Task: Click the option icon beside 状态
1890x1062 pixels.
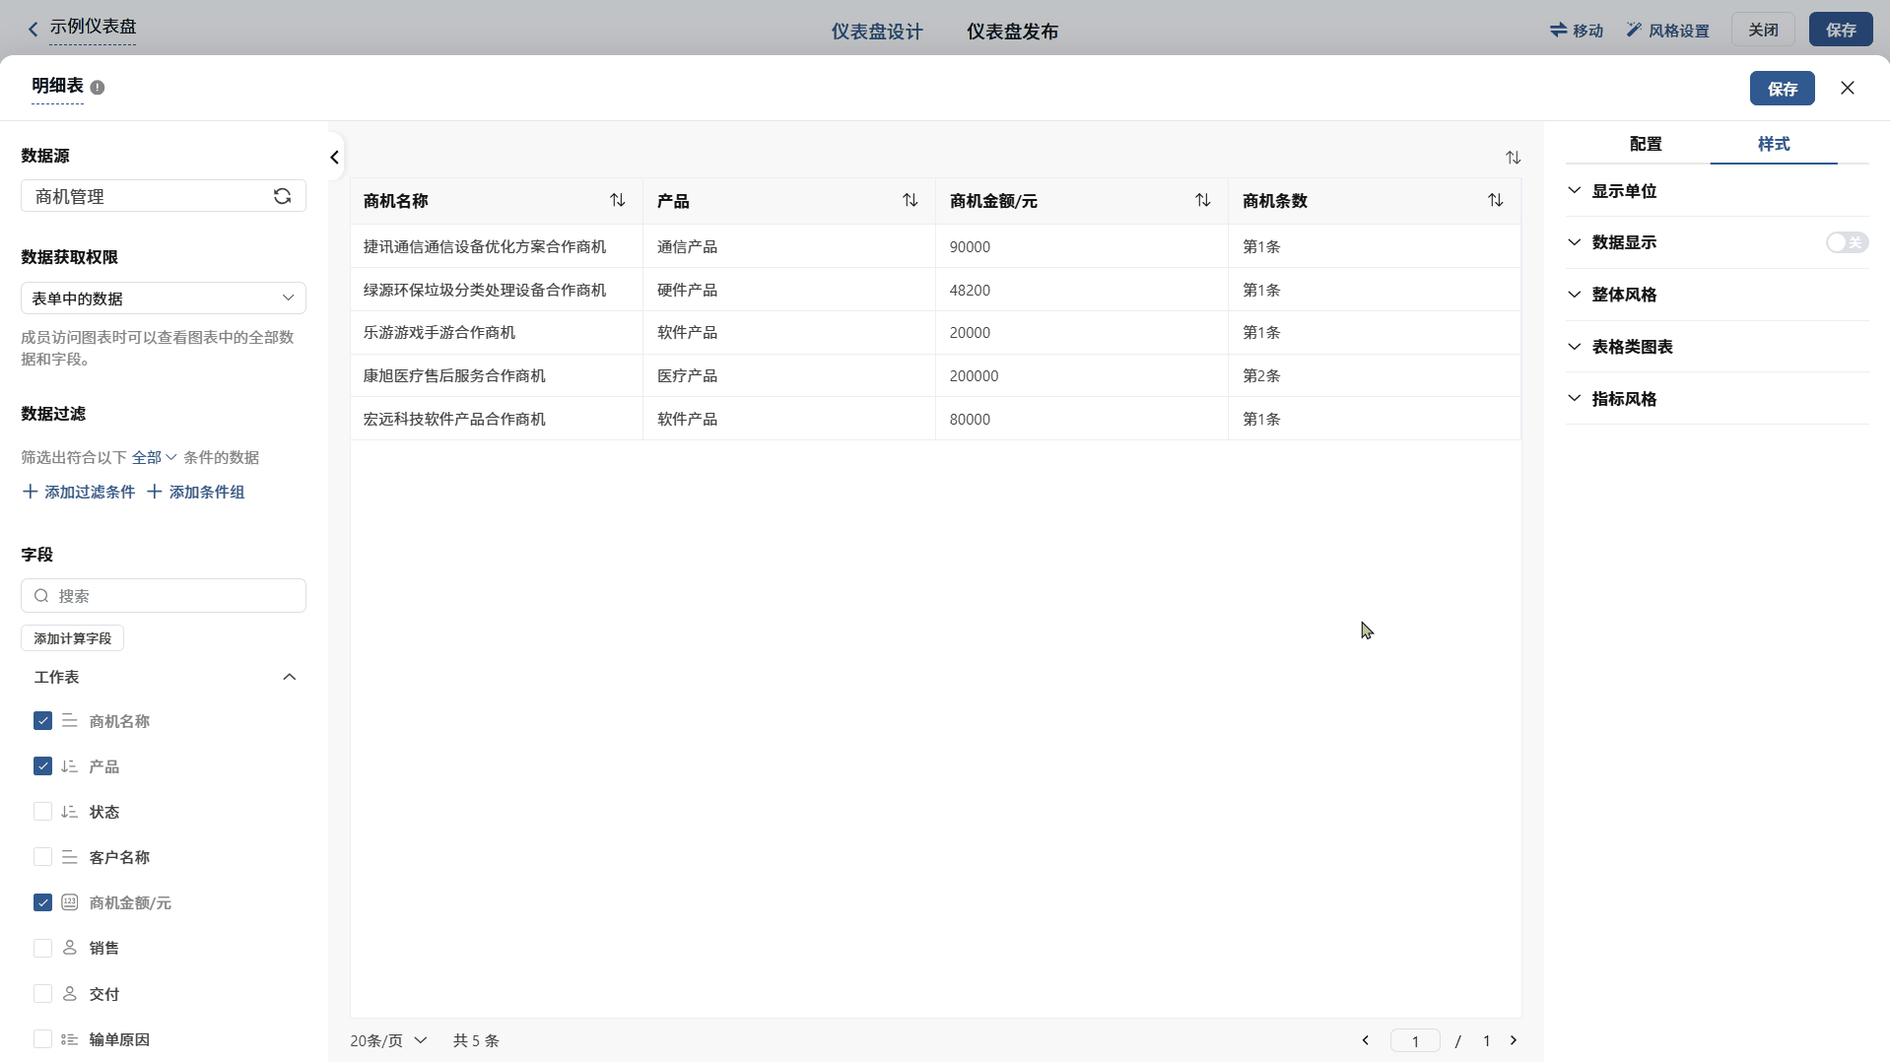Action: coord(70,812)
